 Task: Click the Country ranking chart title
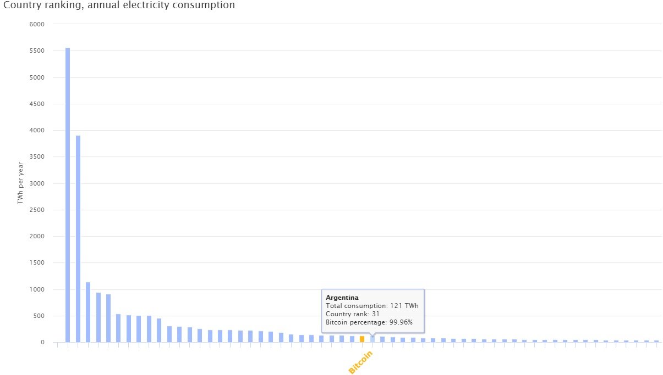(119, 5)
